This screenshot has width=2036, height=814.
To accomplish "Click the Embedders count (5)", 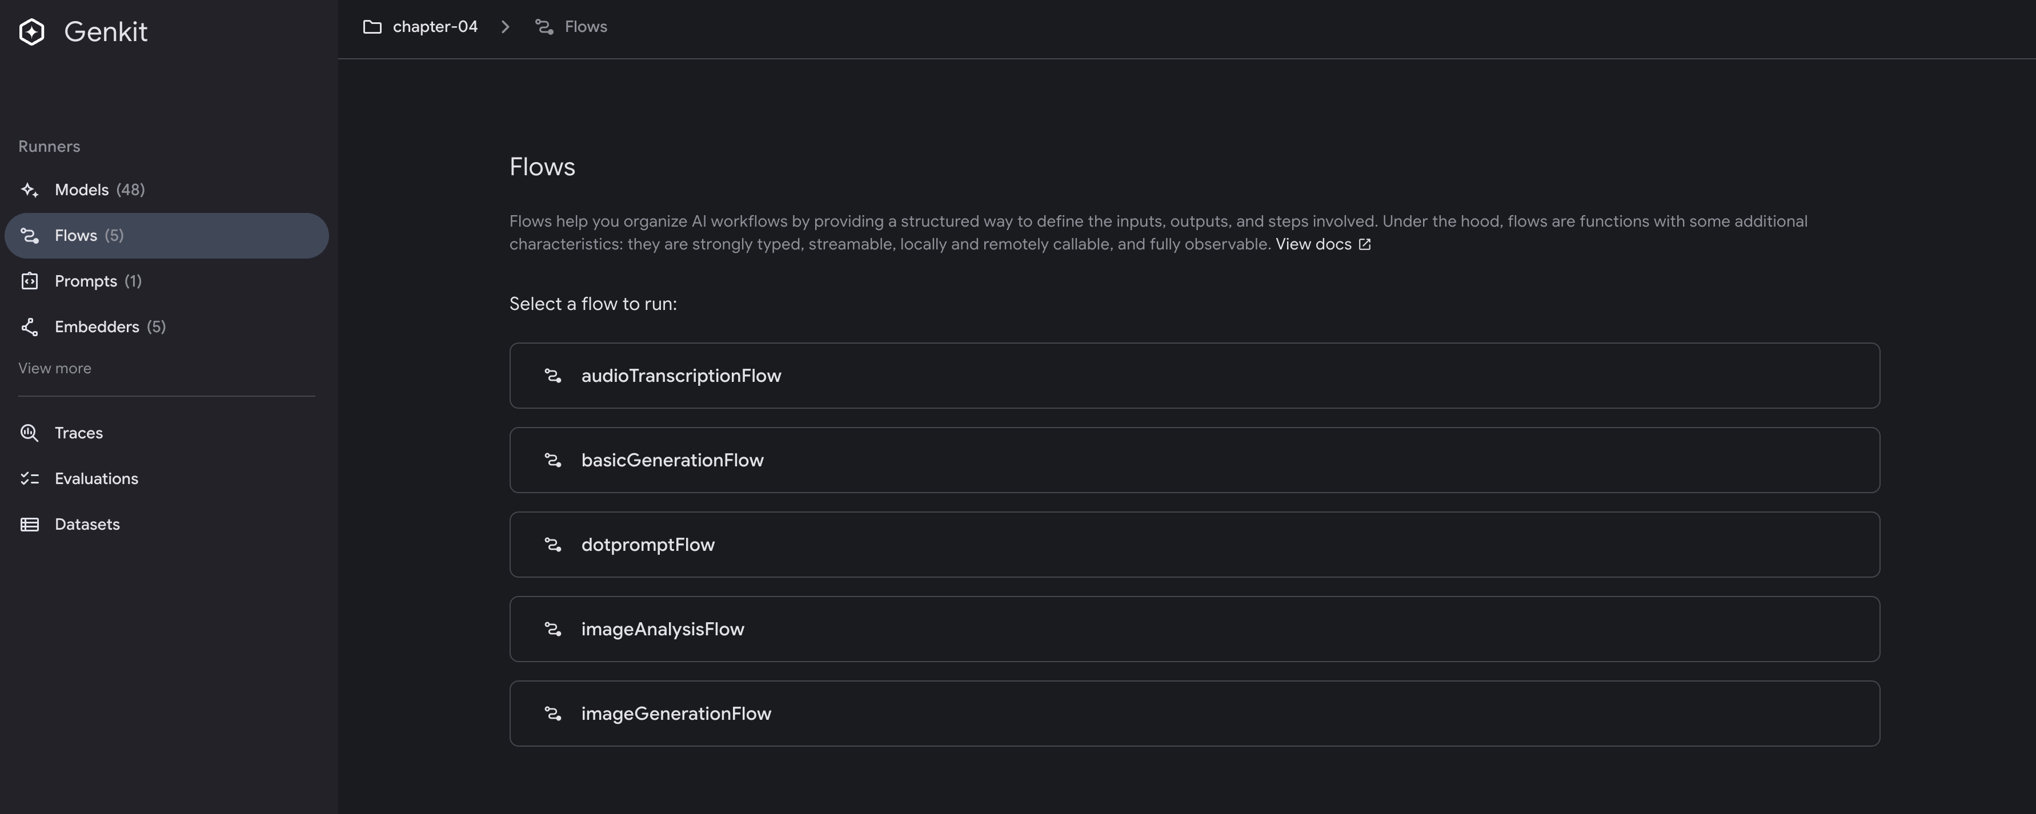I will click(x=157, y=327).
